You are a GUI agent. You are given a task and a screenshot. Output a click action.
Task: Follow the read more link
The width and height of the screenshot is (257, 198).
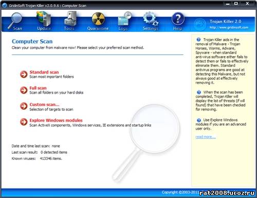206,137
